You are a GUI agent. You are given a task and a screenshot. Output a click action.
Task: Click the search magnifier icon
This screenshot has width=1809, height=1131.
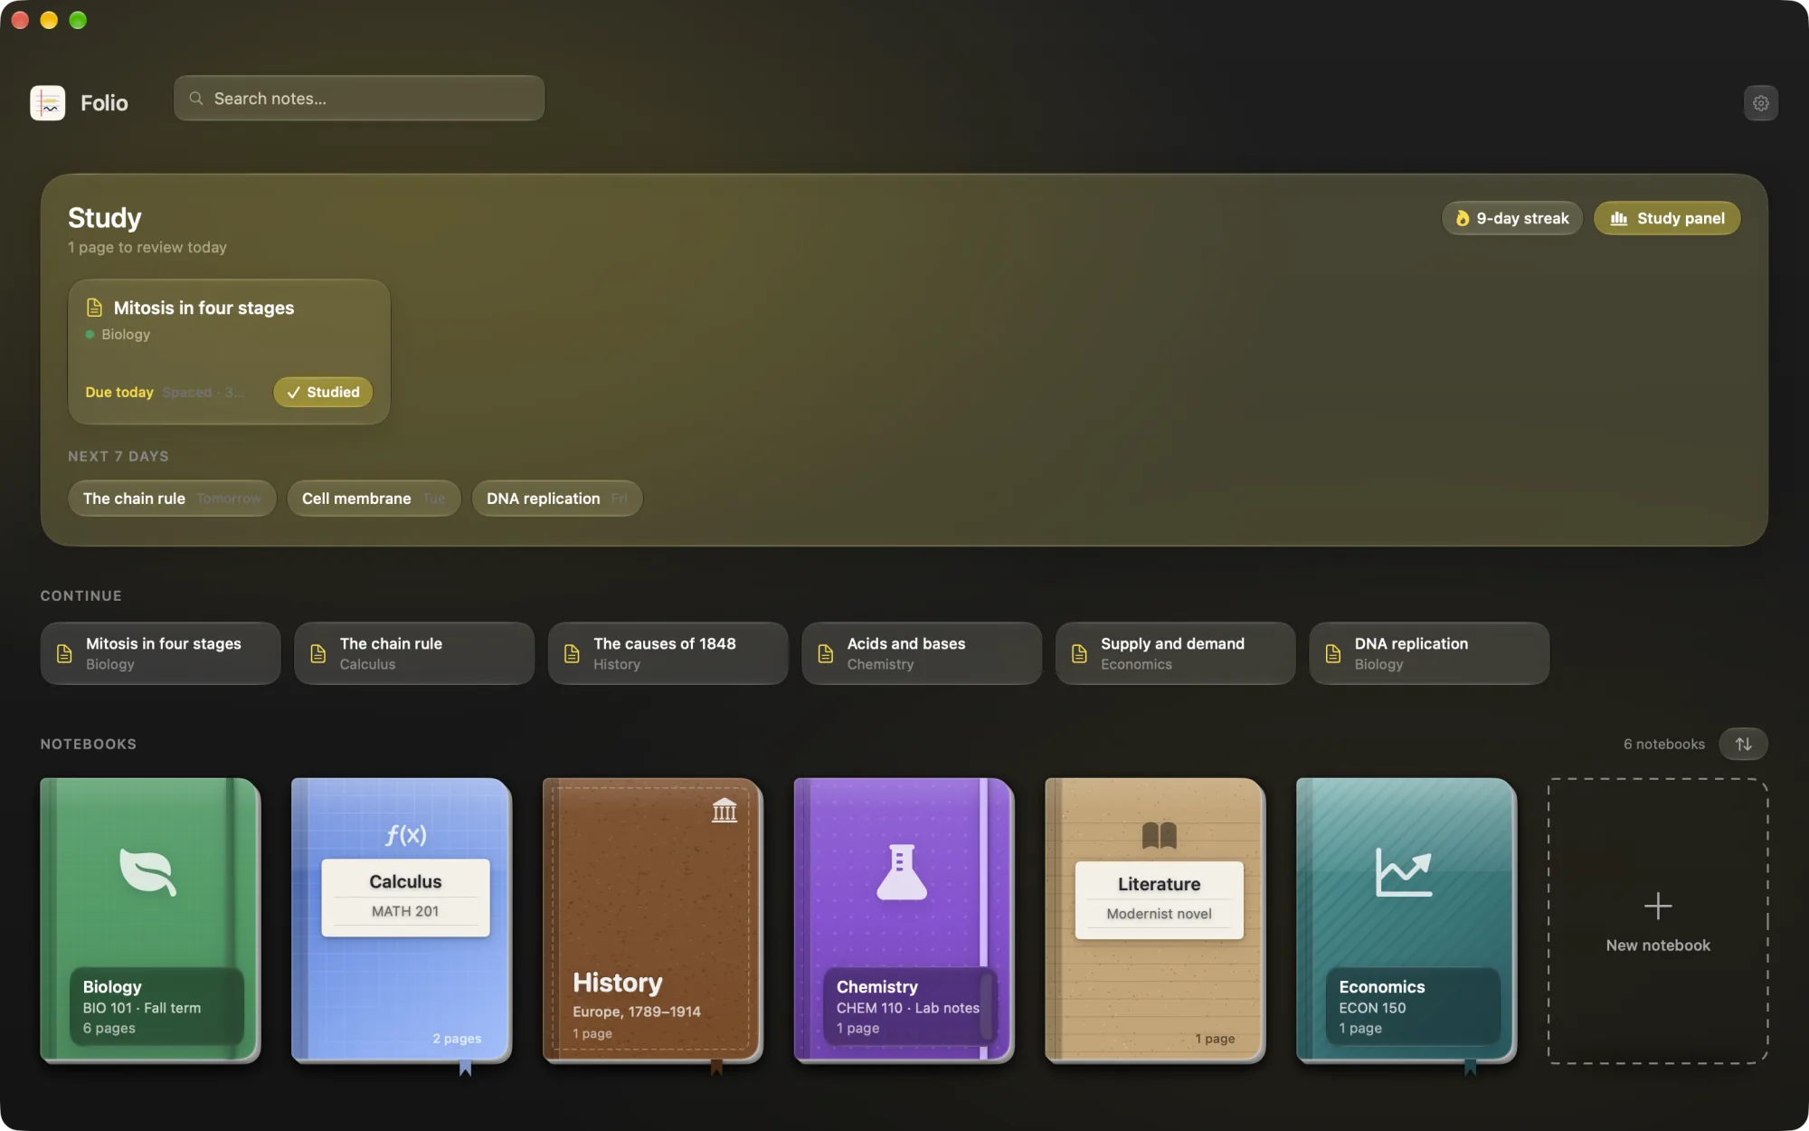(x=196, y=99)
